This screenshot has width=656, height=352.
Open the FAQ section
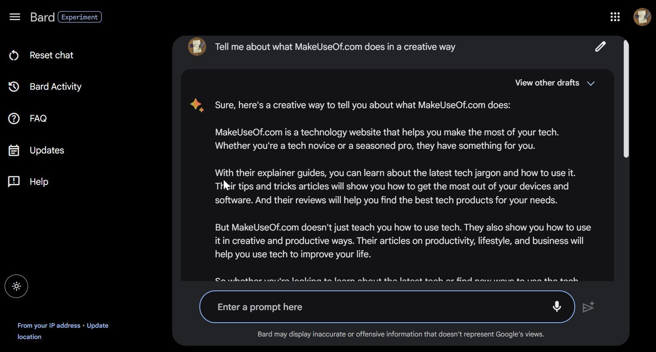pos(38,118)
